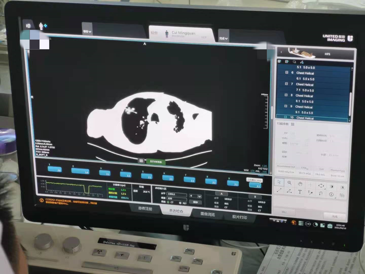
Task: Collapse series 8 Chest Helical
Action: tap(286, 95)
